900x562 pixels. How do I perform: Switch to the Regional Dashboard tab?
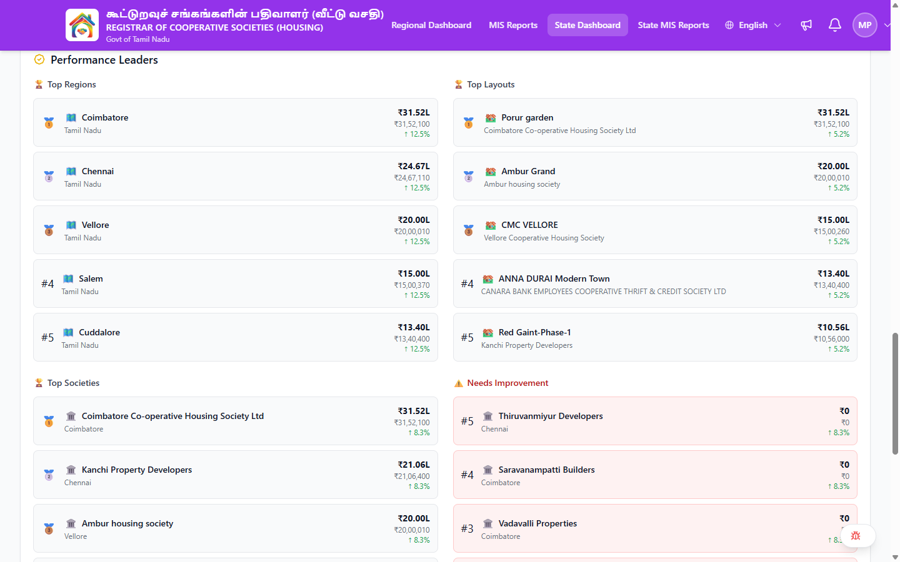431,25
